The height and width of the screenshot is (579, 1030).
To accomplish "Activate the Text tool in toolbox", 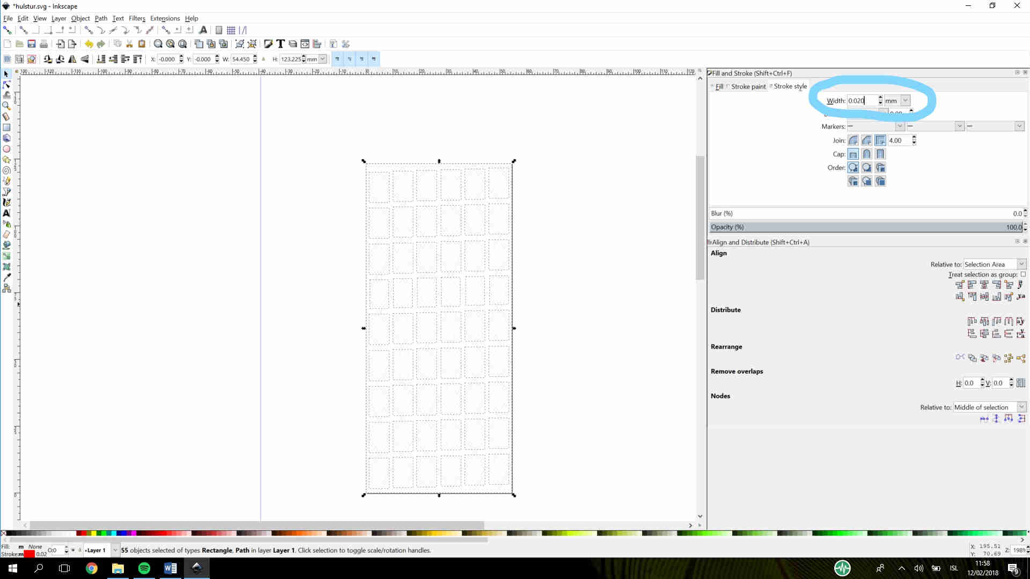I will point(6,213).
